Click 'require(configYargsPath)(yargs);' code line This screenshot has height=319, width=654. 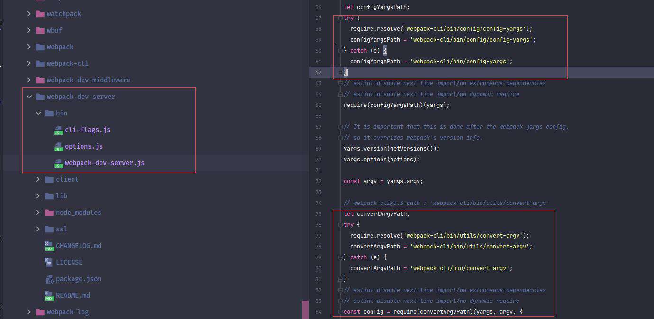coord(397,105)
